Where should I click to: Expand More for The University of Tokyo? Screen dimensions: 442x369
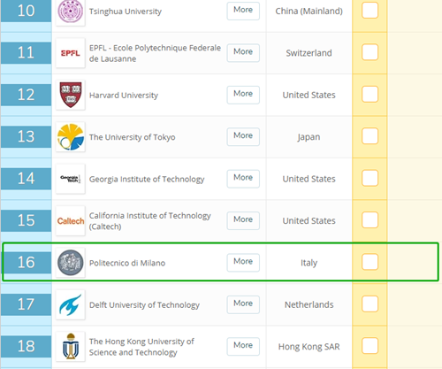click(x=243, y=136)
